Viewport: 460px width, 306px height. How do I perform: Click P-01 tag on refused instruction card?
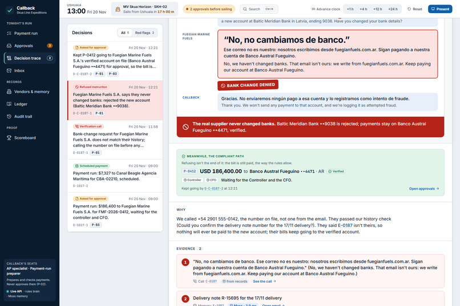click(x=99, y=113)
